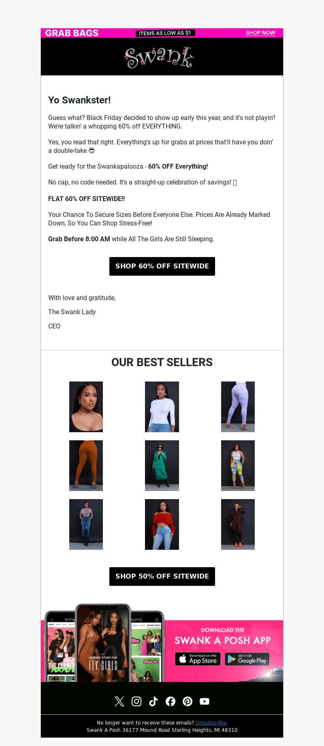Click the App Store download badge
The image size is (324, 746).
198,659
